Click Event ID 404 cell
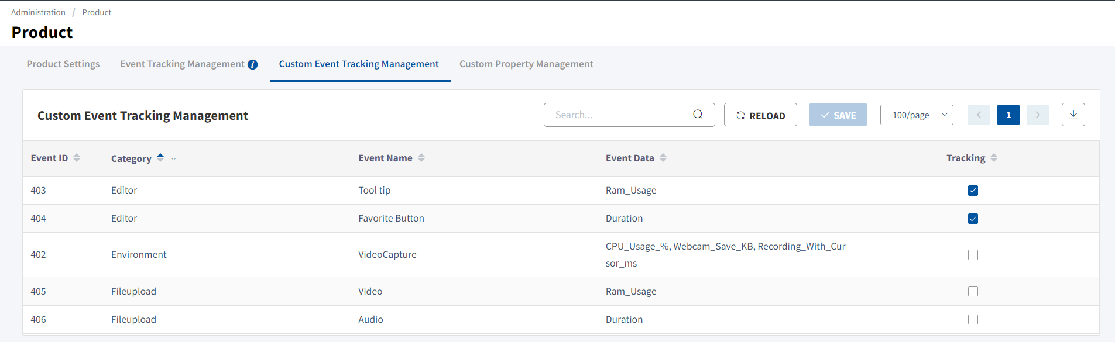Screen dimensions: 1115x342 tap(38, 218)
